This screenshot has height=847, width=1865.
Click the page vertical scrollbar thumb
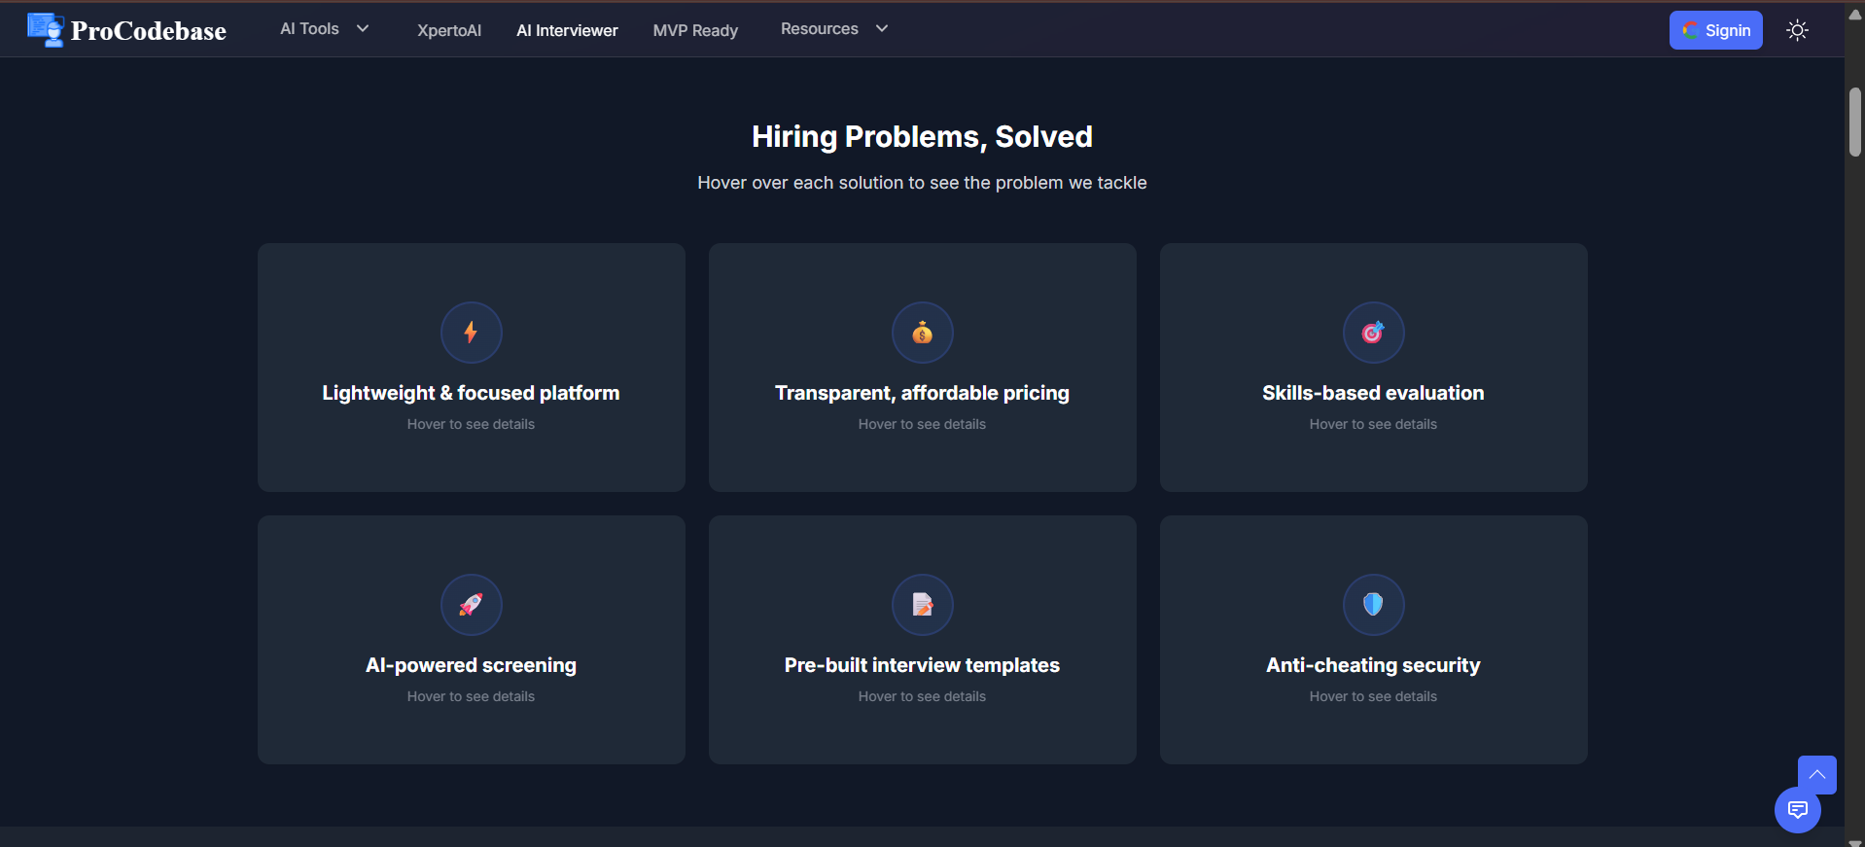(1855, 122)
